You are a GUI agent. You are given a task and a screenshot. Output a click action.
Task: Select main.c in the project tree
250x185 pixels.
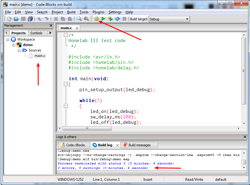[x=40, y=55]
